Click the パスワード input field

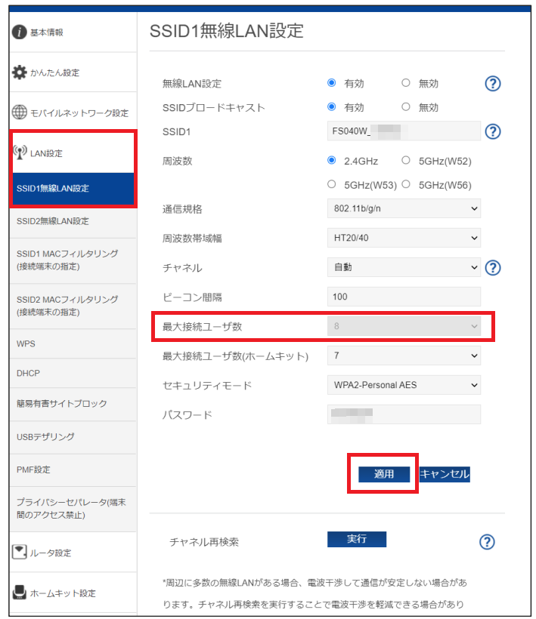coord(404,414)
